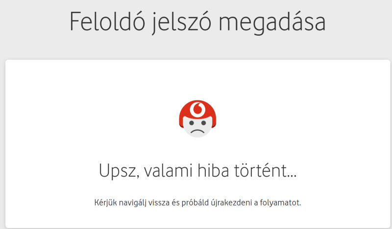Click the gray chin of the mascot face
This screenshot has width=392, height=229.
(197, 136)
